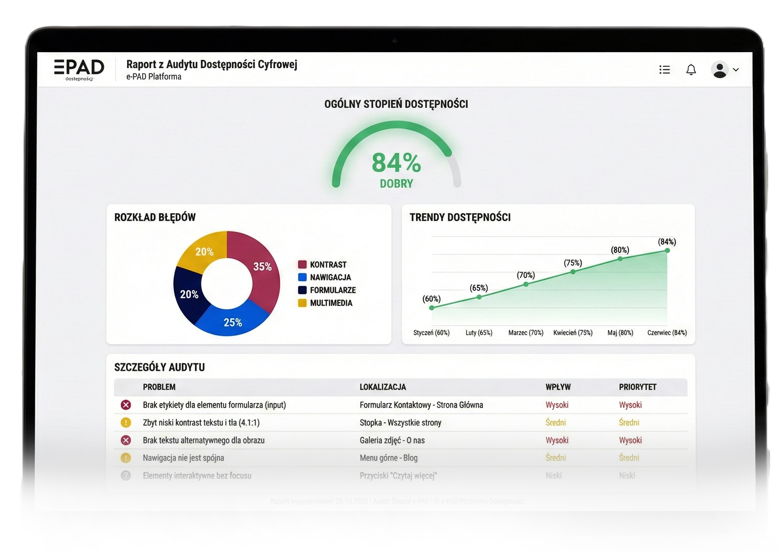
Task: Select the Czerwiec (84%) data point
Action: [x=667, y=251]
